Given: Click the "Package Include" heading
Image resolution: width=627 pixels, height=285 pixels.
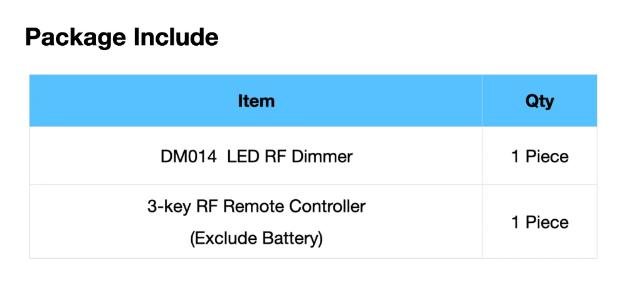Looking at the screenshot, I should [x=122, y=38].
